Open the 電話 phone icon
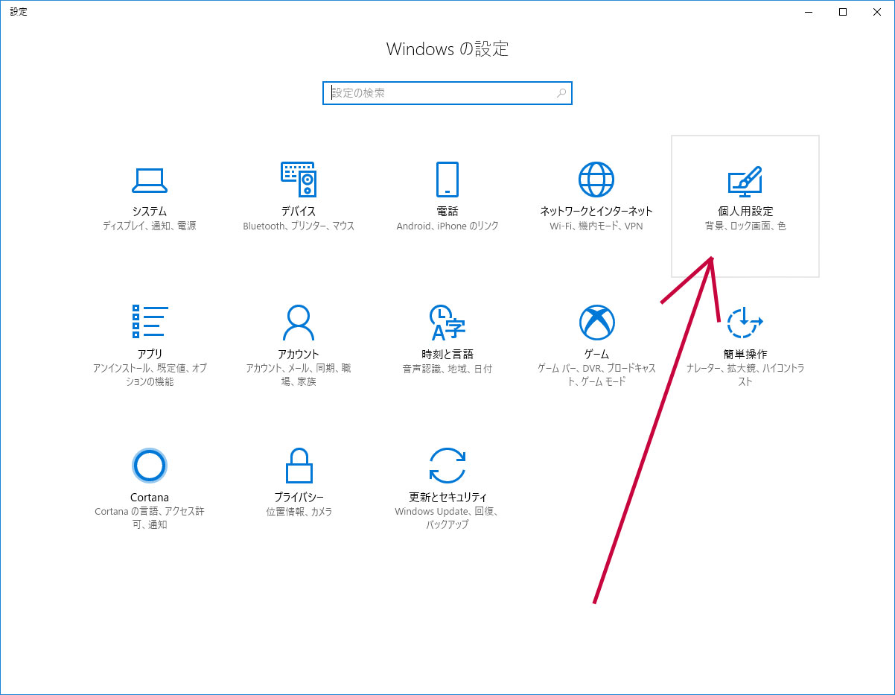Image resolution: width=895 pixels, height=695 pixels. tap(447, 179)
